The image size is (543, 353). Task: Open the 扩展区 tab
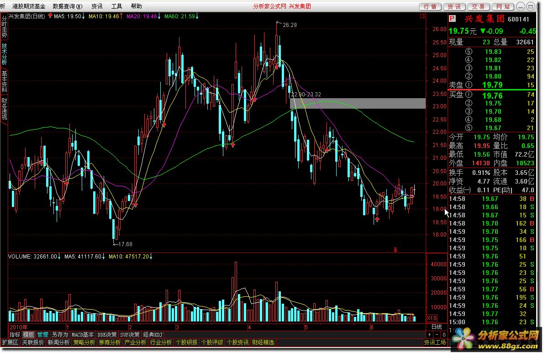pos(10,342)
